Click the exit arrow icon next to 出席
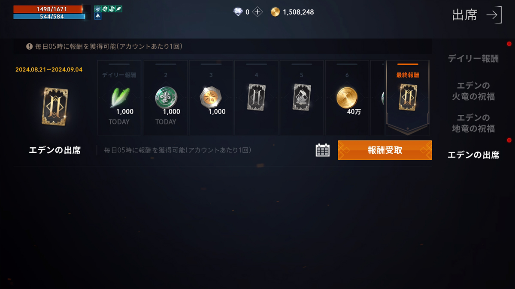The width and height of the screenshot is (515, 289). pyautogui.click(x=494, y=15)
